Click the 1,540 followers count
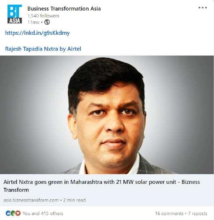Viewport: 214px width, 220px height. click(44, 16)
